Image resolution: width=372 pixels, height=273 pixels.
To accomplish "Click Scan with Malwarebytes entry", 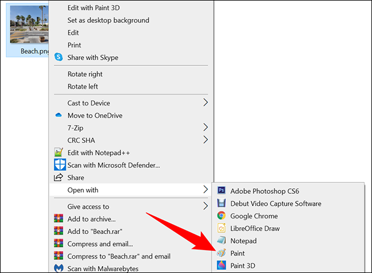I will pos(103,268).
